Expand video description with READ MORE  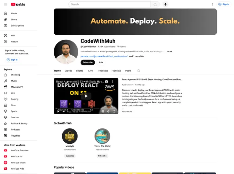pyautogui.click(x=127, y=111)
